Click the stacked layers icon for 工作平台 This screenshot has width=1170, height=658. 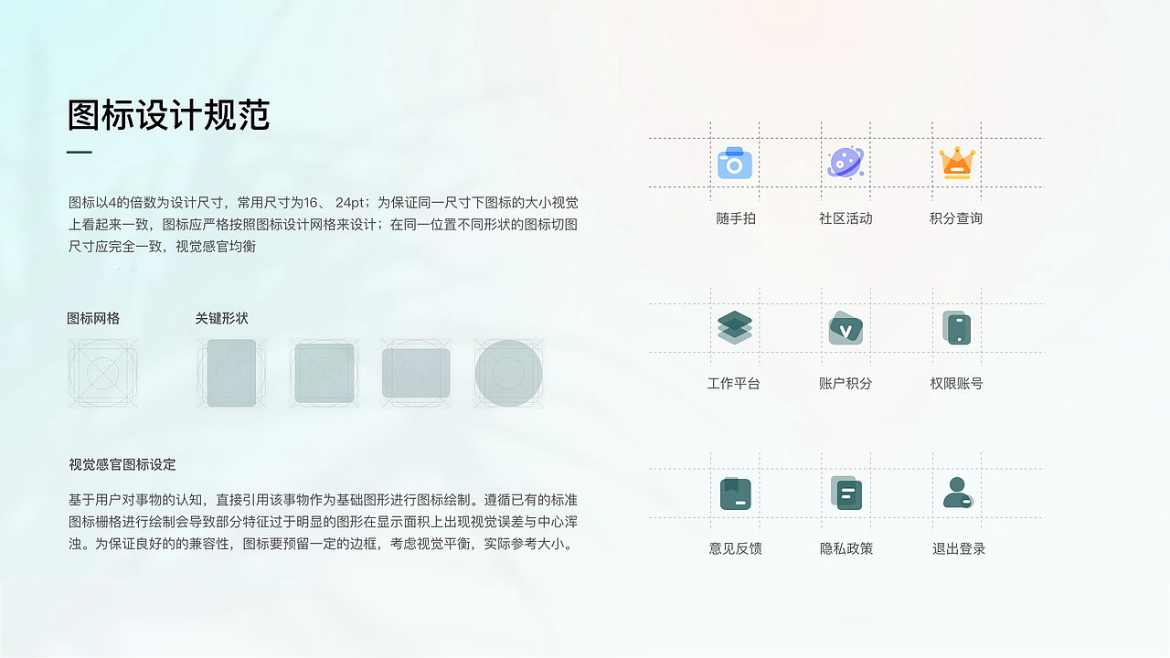pyautogui.click(x=735, y=327)
